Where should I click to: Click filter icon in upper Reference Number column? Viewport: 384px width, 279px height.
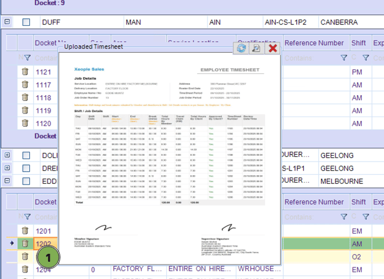(344, 58)
